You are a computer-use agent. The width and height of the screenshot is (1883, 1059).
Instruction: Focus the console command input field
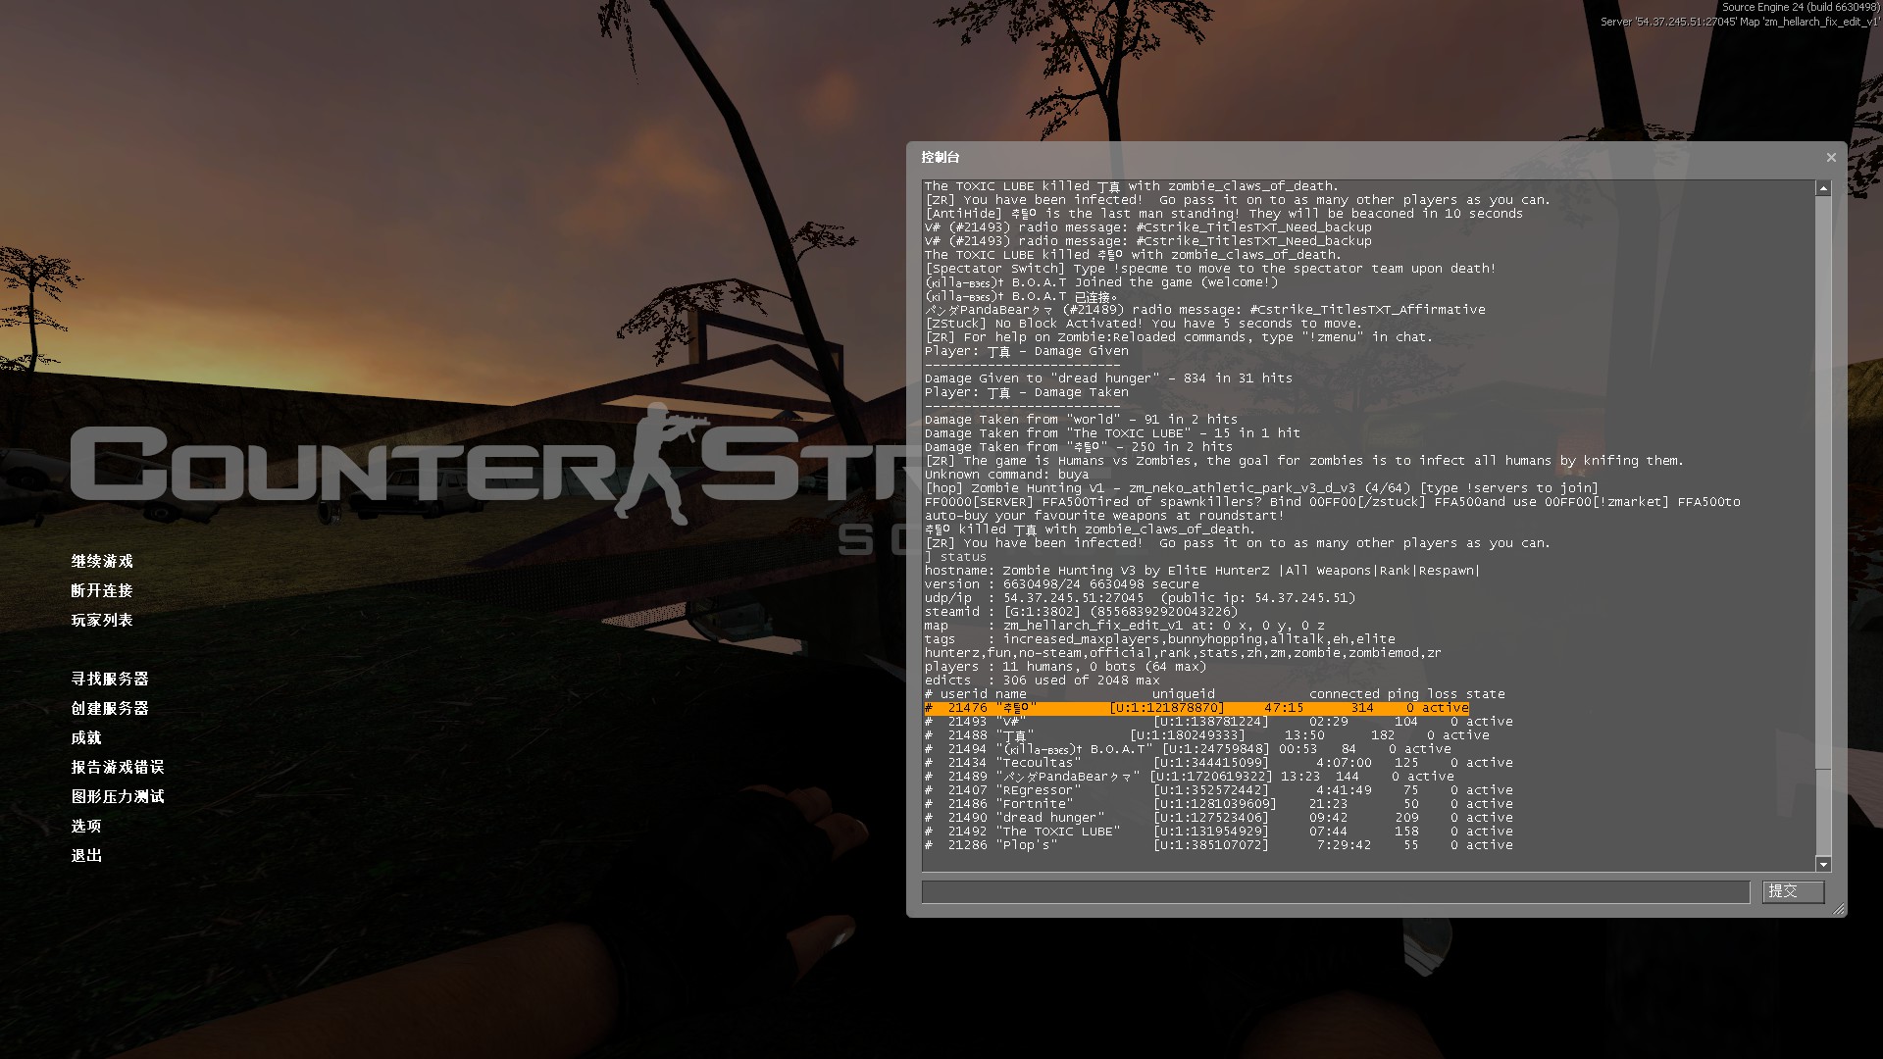(x=1336, y=891)
